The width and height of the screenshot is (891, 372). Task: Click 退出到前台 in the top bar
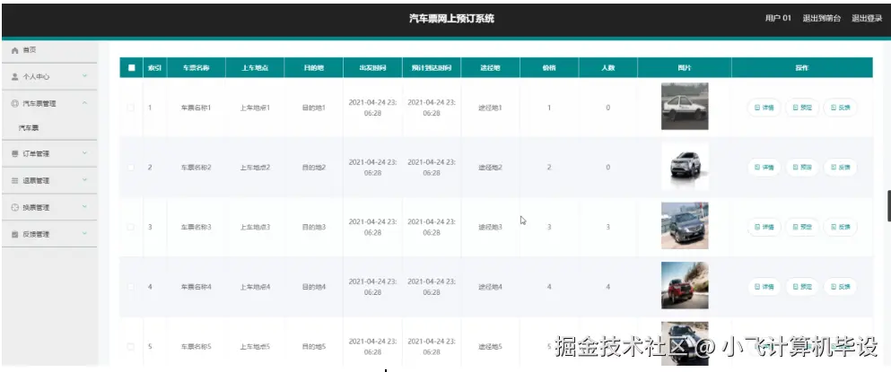(821, 18)
